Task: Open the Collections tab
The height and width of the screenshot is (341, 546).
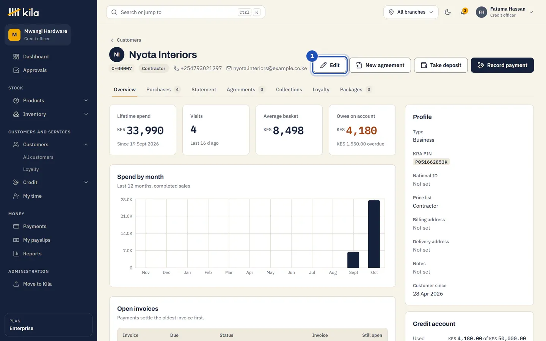Action: (289, 89)
